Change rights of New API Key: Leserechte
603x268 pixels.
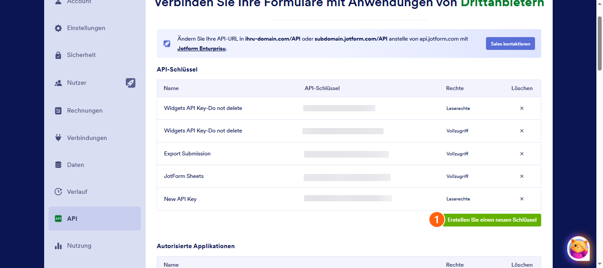(458, 199)
